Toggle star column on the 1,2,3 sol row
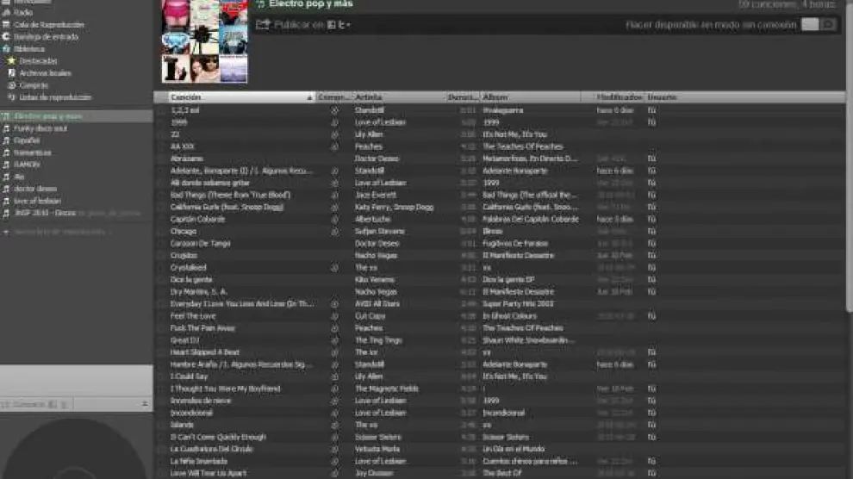Viewport: 853px width, 479px height. (x=161, y=110)
